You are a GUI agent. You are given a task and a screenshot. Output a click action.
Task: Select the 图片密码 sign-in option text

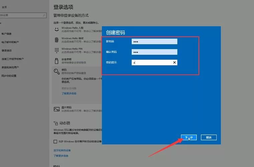point(67,108)
